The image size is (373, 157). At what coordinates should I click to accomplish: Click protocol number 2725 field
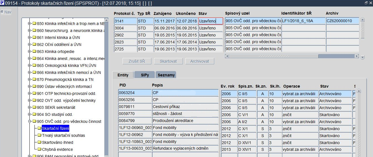[125, 49]
